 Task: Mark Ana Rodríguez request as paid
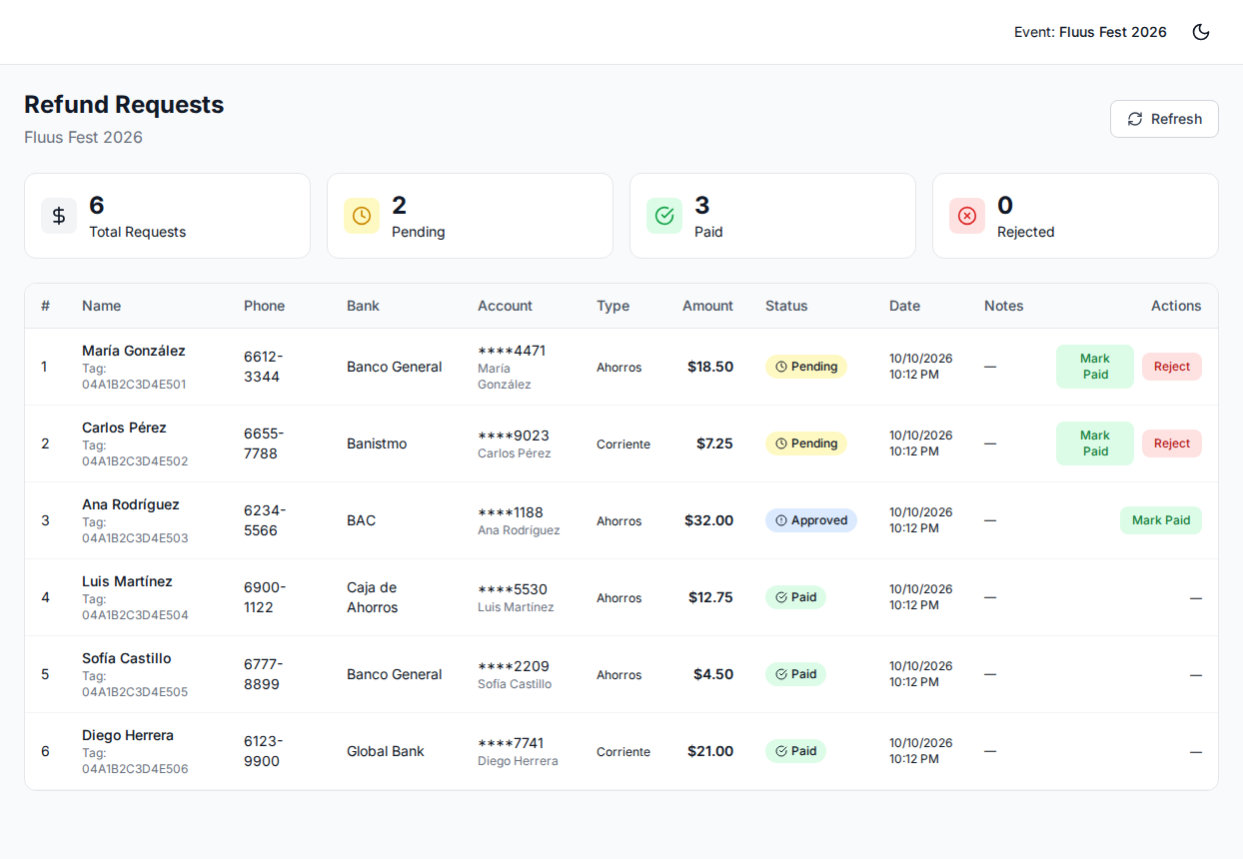(x=1161, y=520)
